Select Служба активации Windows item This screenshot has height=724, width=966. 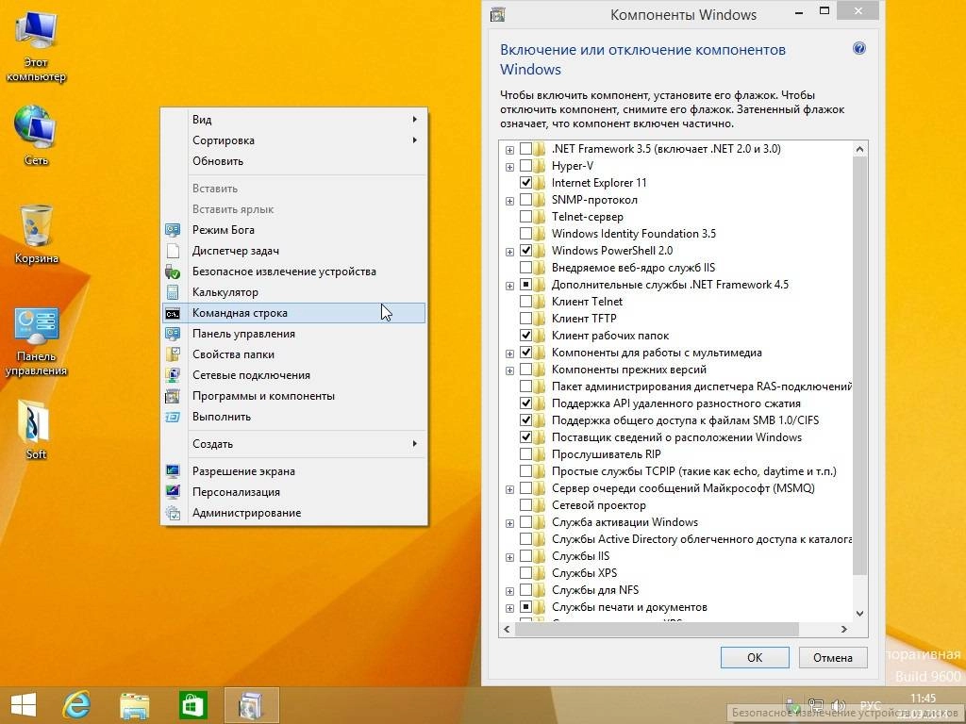coord(625,522)
